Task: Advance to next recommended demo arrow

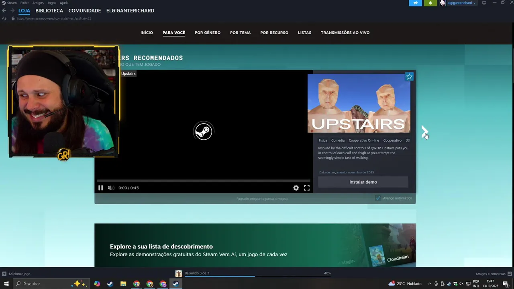Action: tap(424, 131)
